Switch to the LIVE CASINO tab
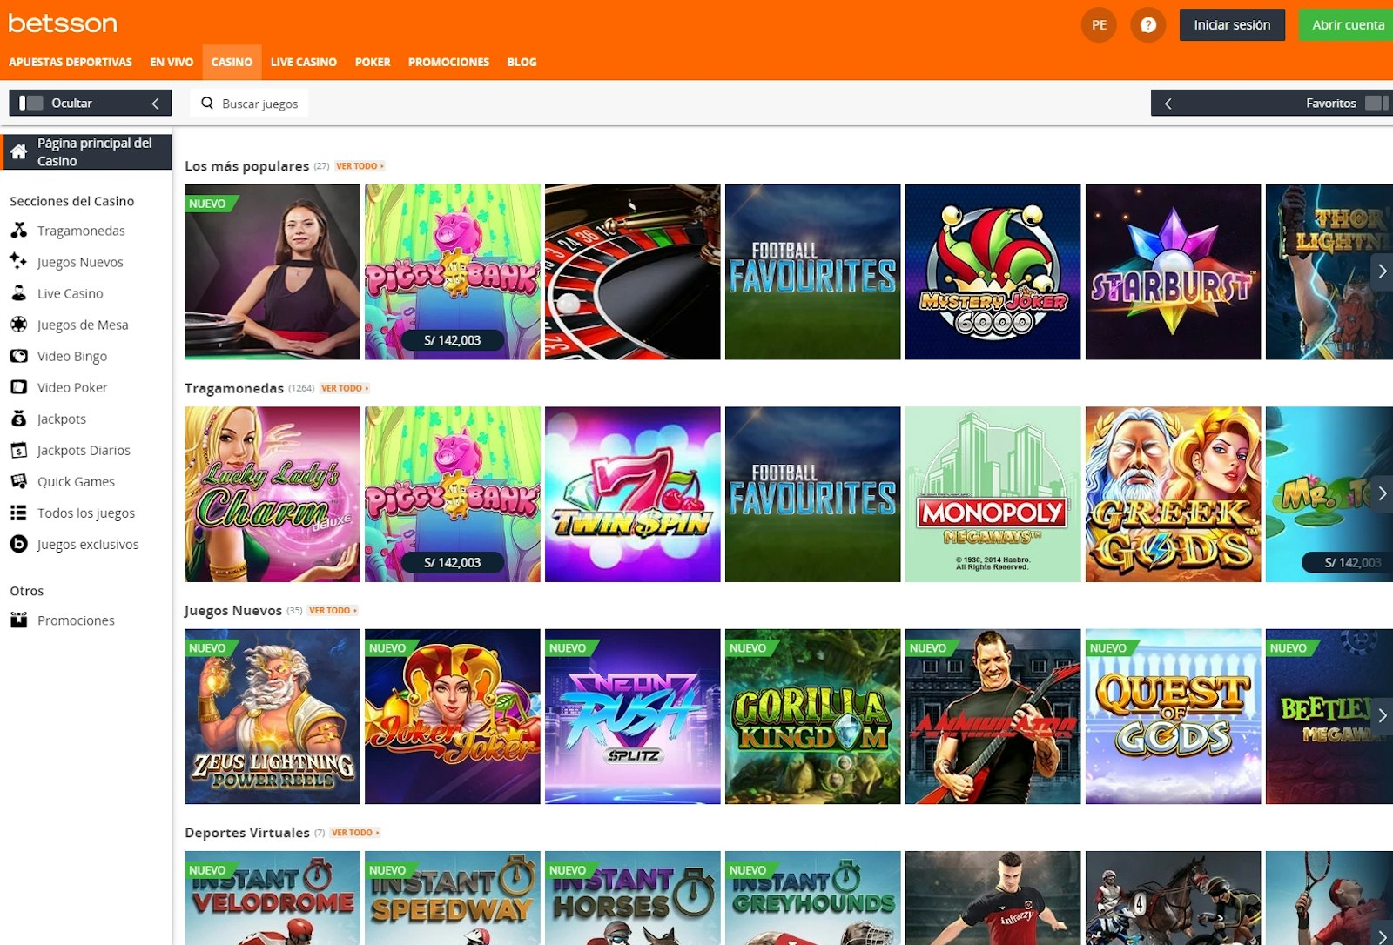 pyautogui.click(x=303, y=62)
